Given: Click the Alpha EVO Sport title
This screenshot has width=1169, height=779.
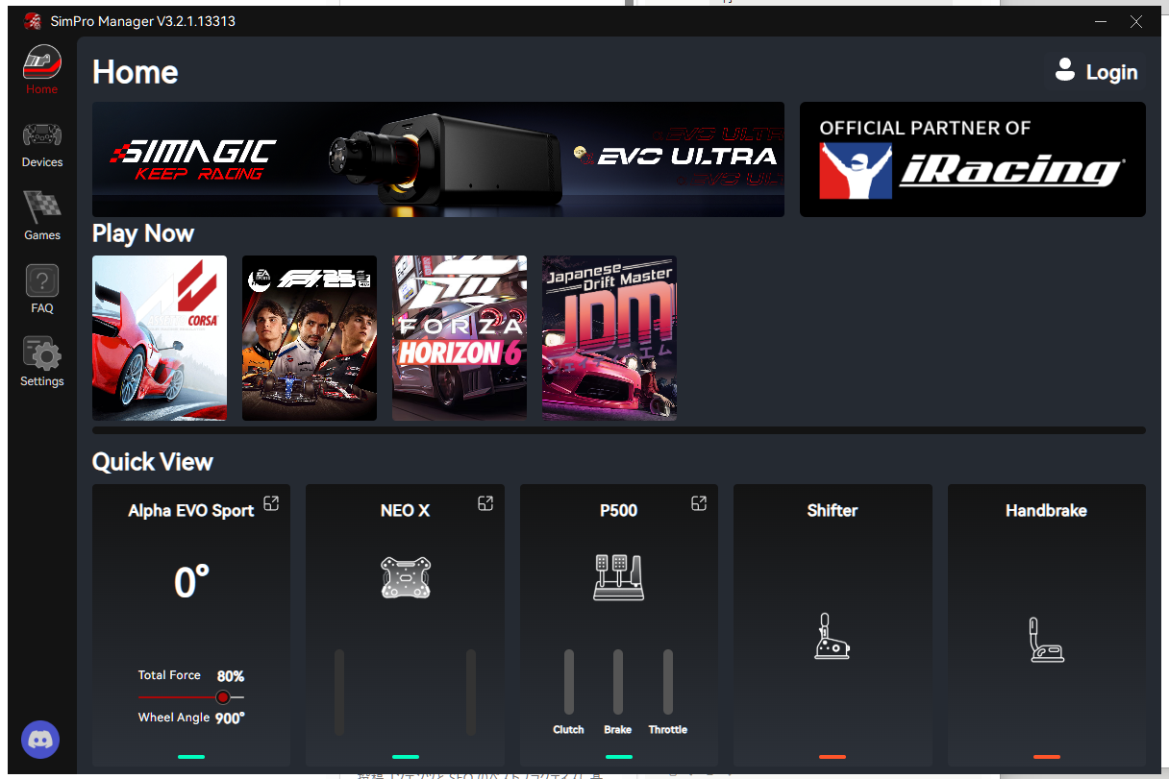Looking at the screenshot, I should tap(191, 510).
